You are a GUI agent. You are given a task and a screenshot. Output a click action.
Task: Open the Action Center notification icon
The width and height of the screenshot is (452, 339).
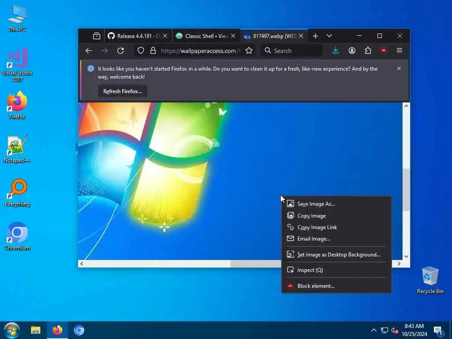click(438, 331)
